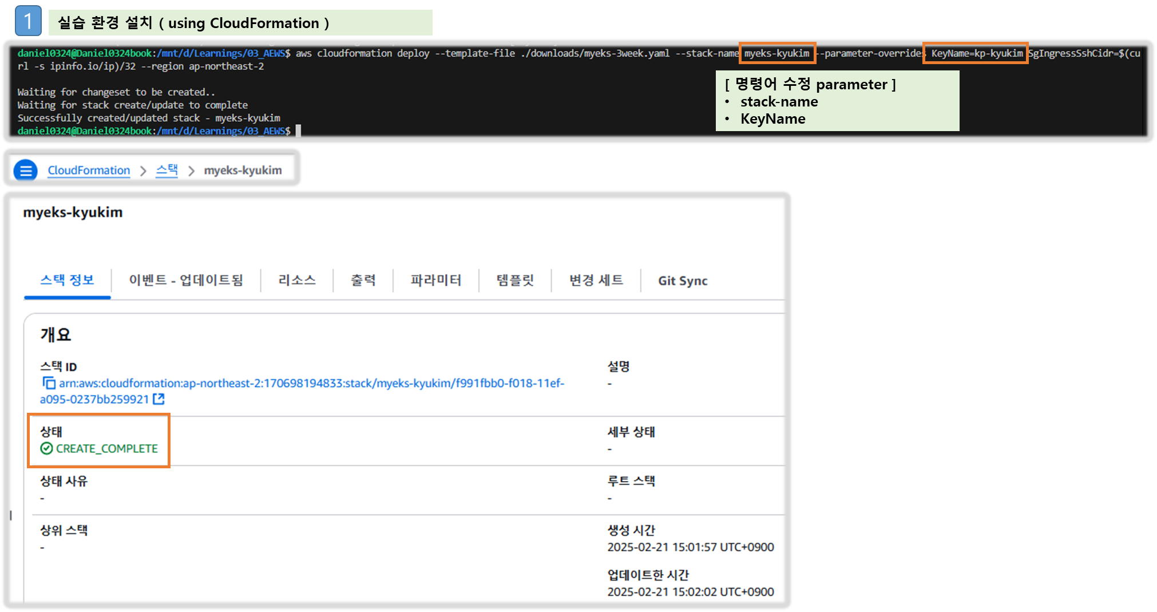Viewport: 1157px width, 612px height.
Task: Select updated time 2025-02-21 15:02:02 UTC+0900
Action: tap(691, 592)
